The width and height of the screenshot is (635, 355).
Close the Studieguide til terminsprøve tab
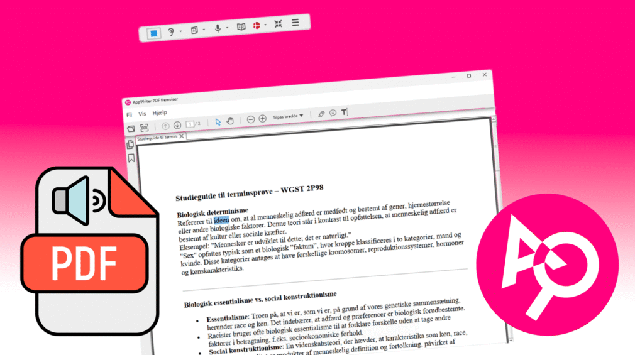(181, 136)
